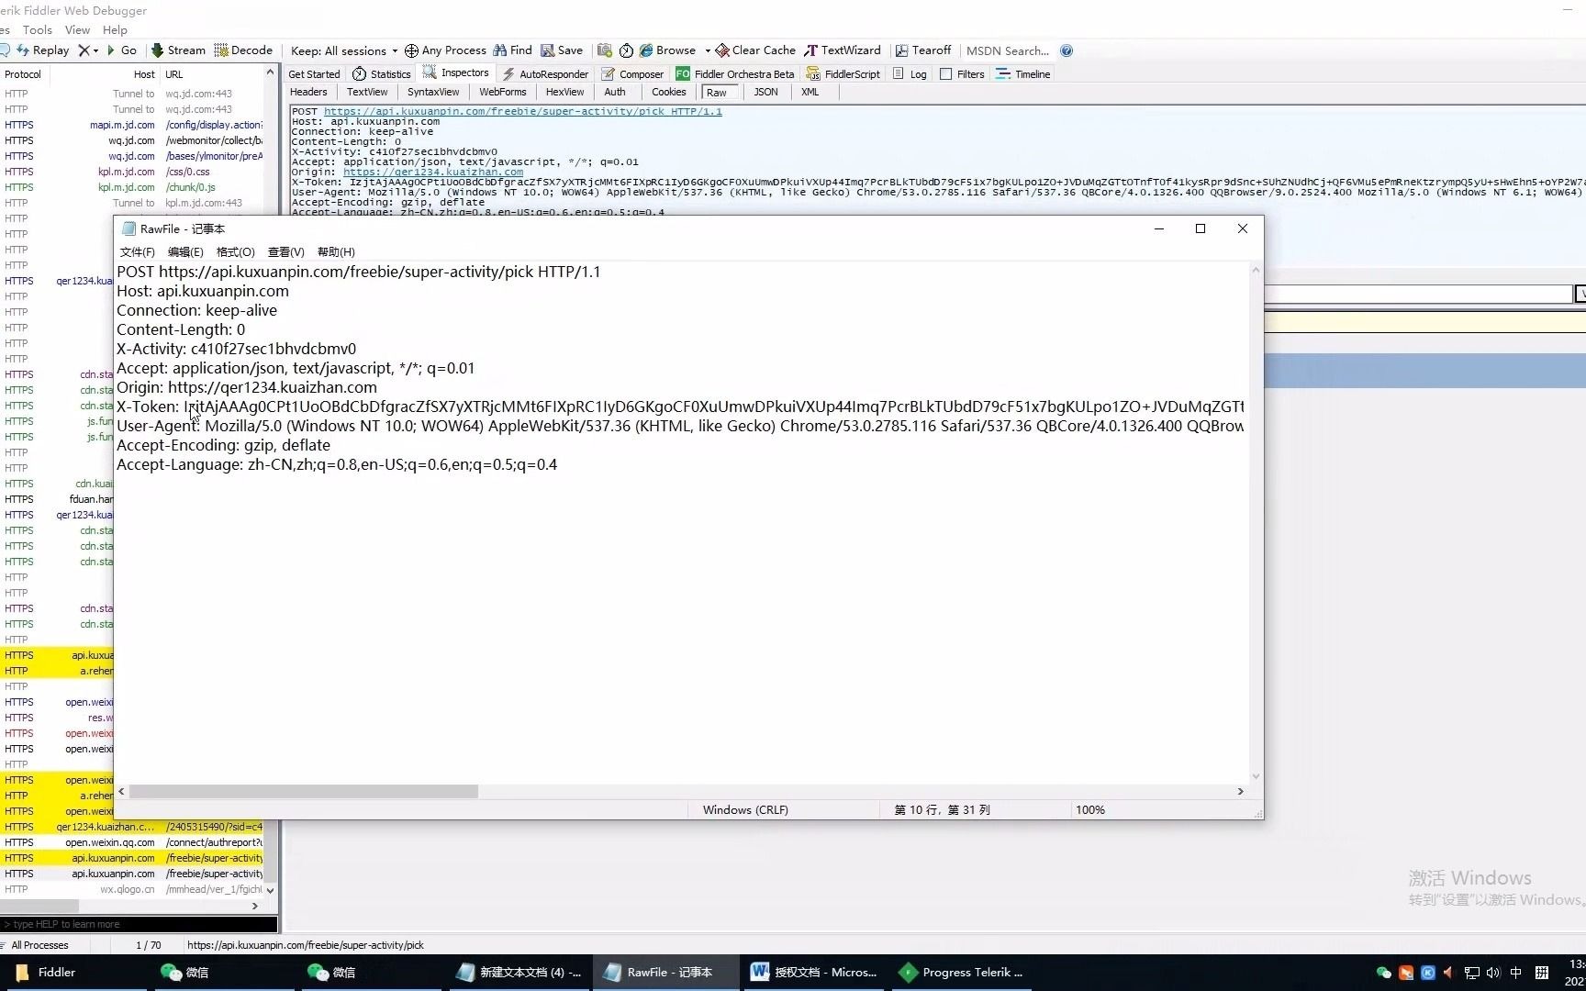Switch to the Log tab

click(x=910, y=74)
